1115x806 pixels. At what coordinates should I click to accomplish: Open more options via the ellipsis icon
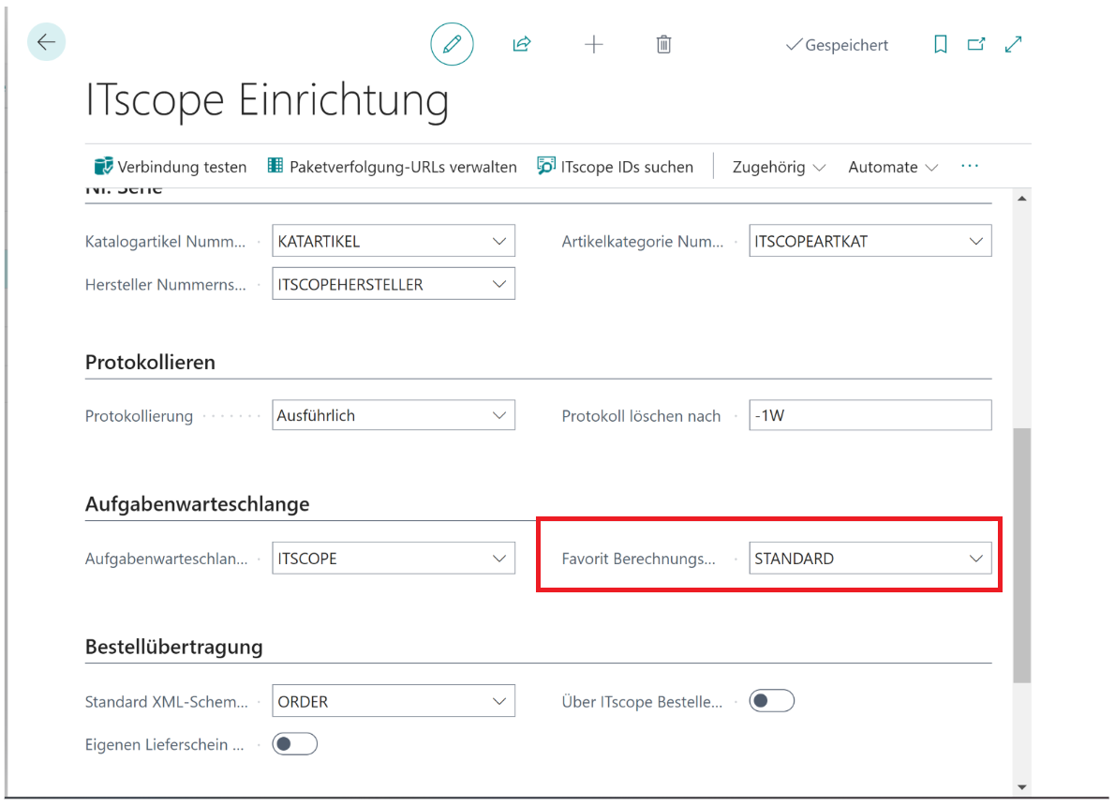(x=969, y=166)
